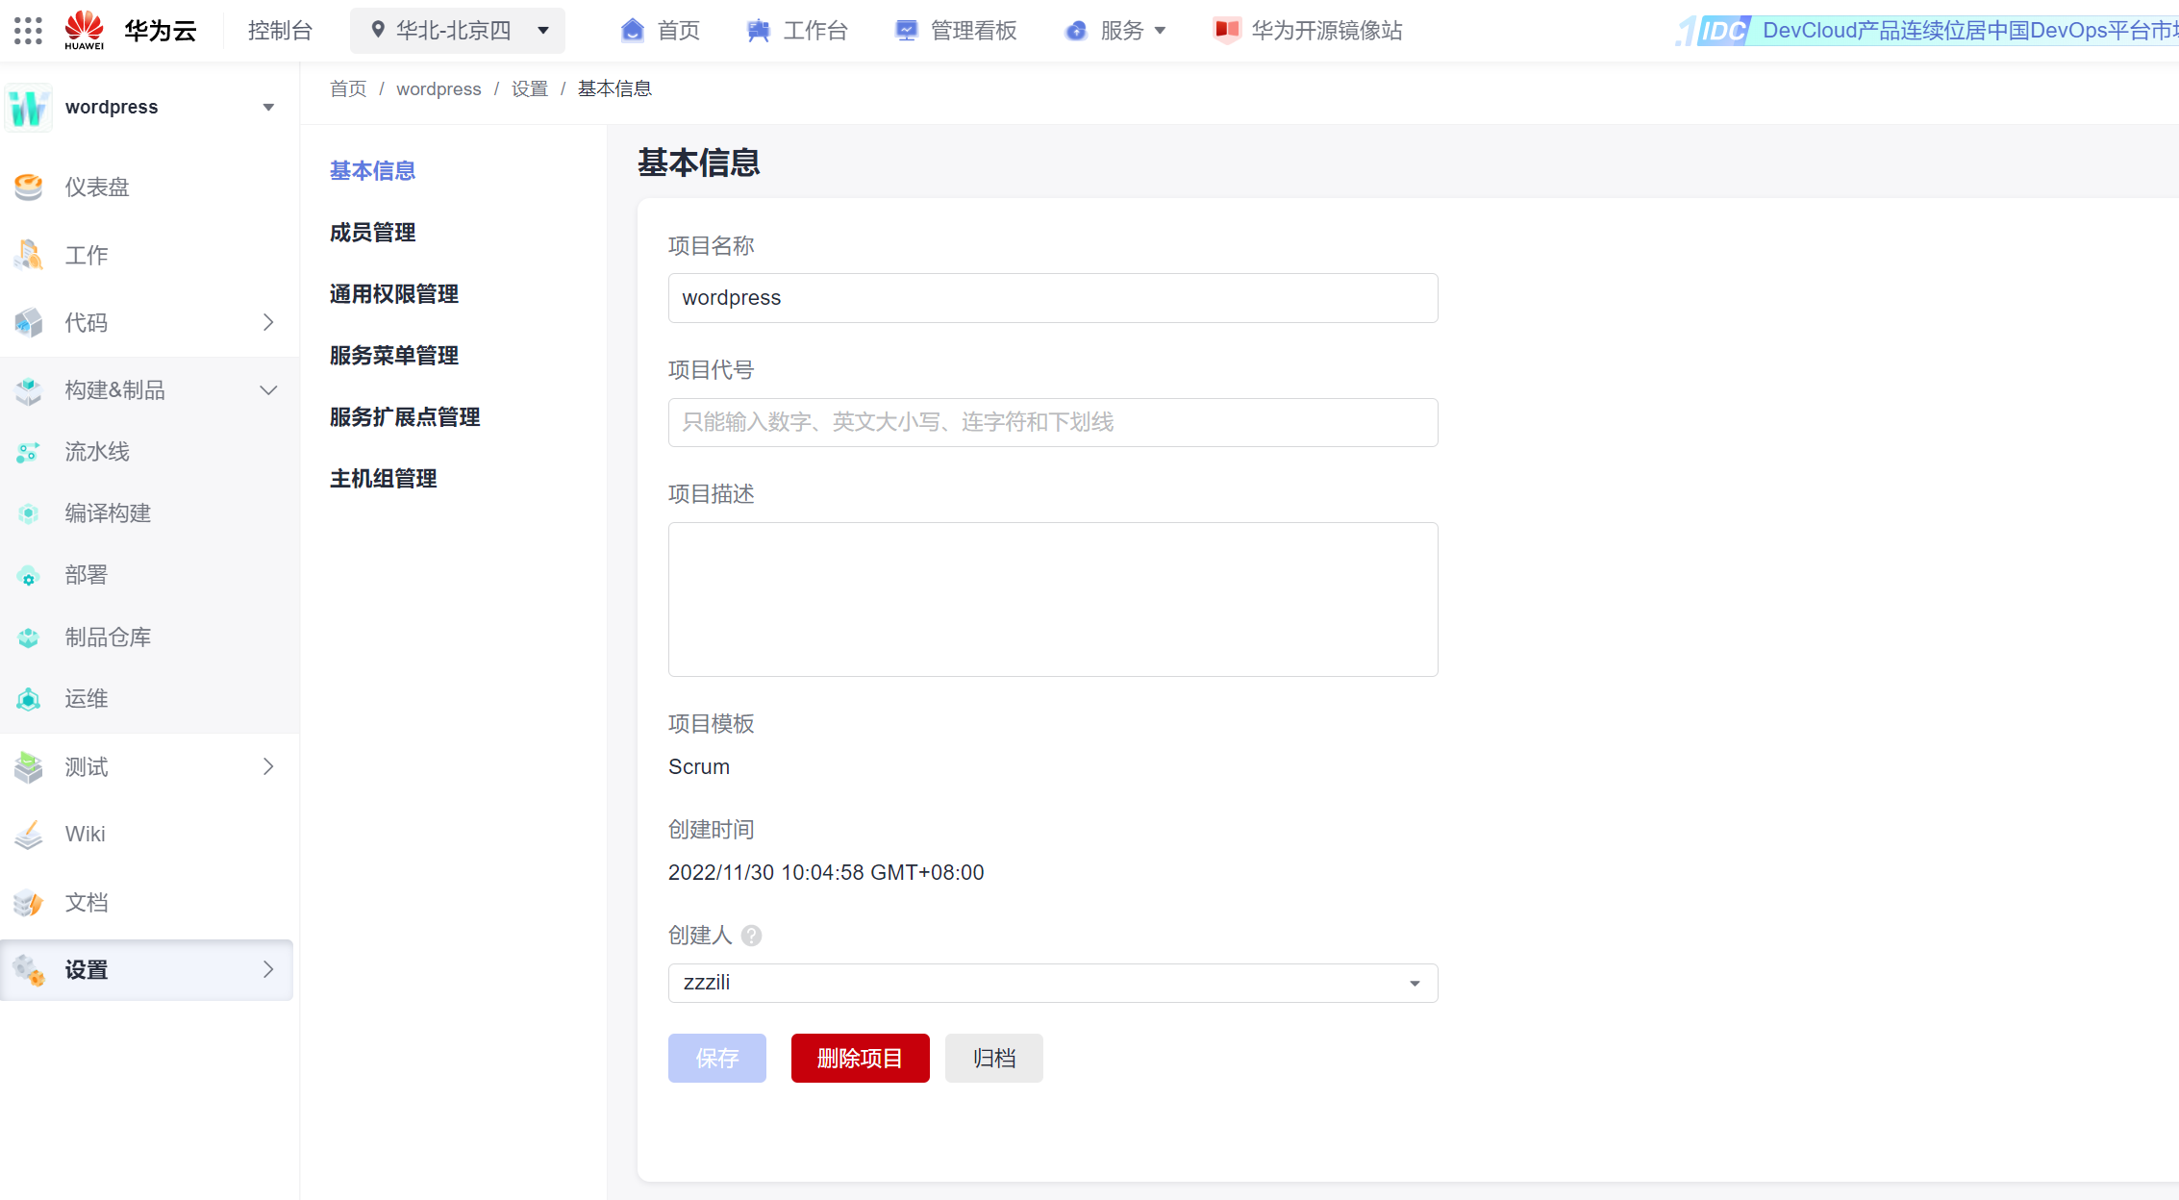This screenshot has width=2179, height=1200.
Task: Open 流水线 pipeline in sidebar
Action: [x=96, y=451]
